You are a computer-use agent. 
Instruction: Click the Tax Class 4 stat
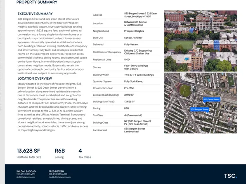pos(80,151)
